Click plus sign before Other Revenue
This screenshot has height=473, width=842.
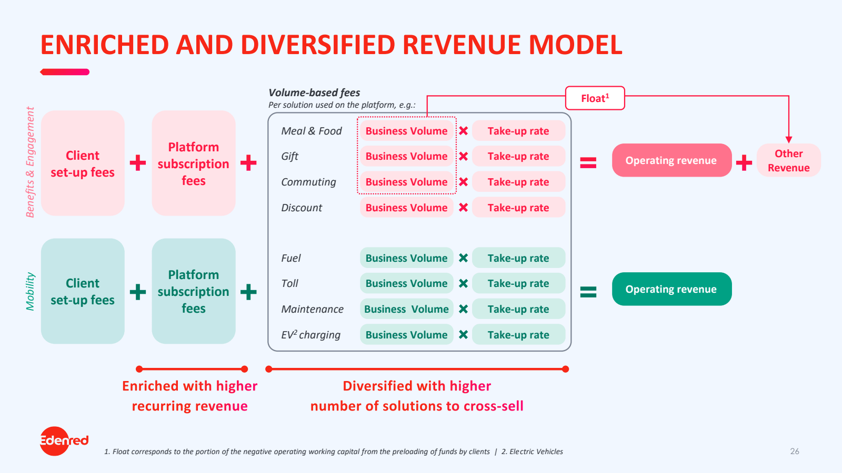click(744, 163)
